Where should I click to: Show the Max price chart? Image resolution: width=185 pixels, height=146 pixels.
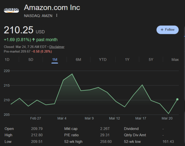[175, 59]
